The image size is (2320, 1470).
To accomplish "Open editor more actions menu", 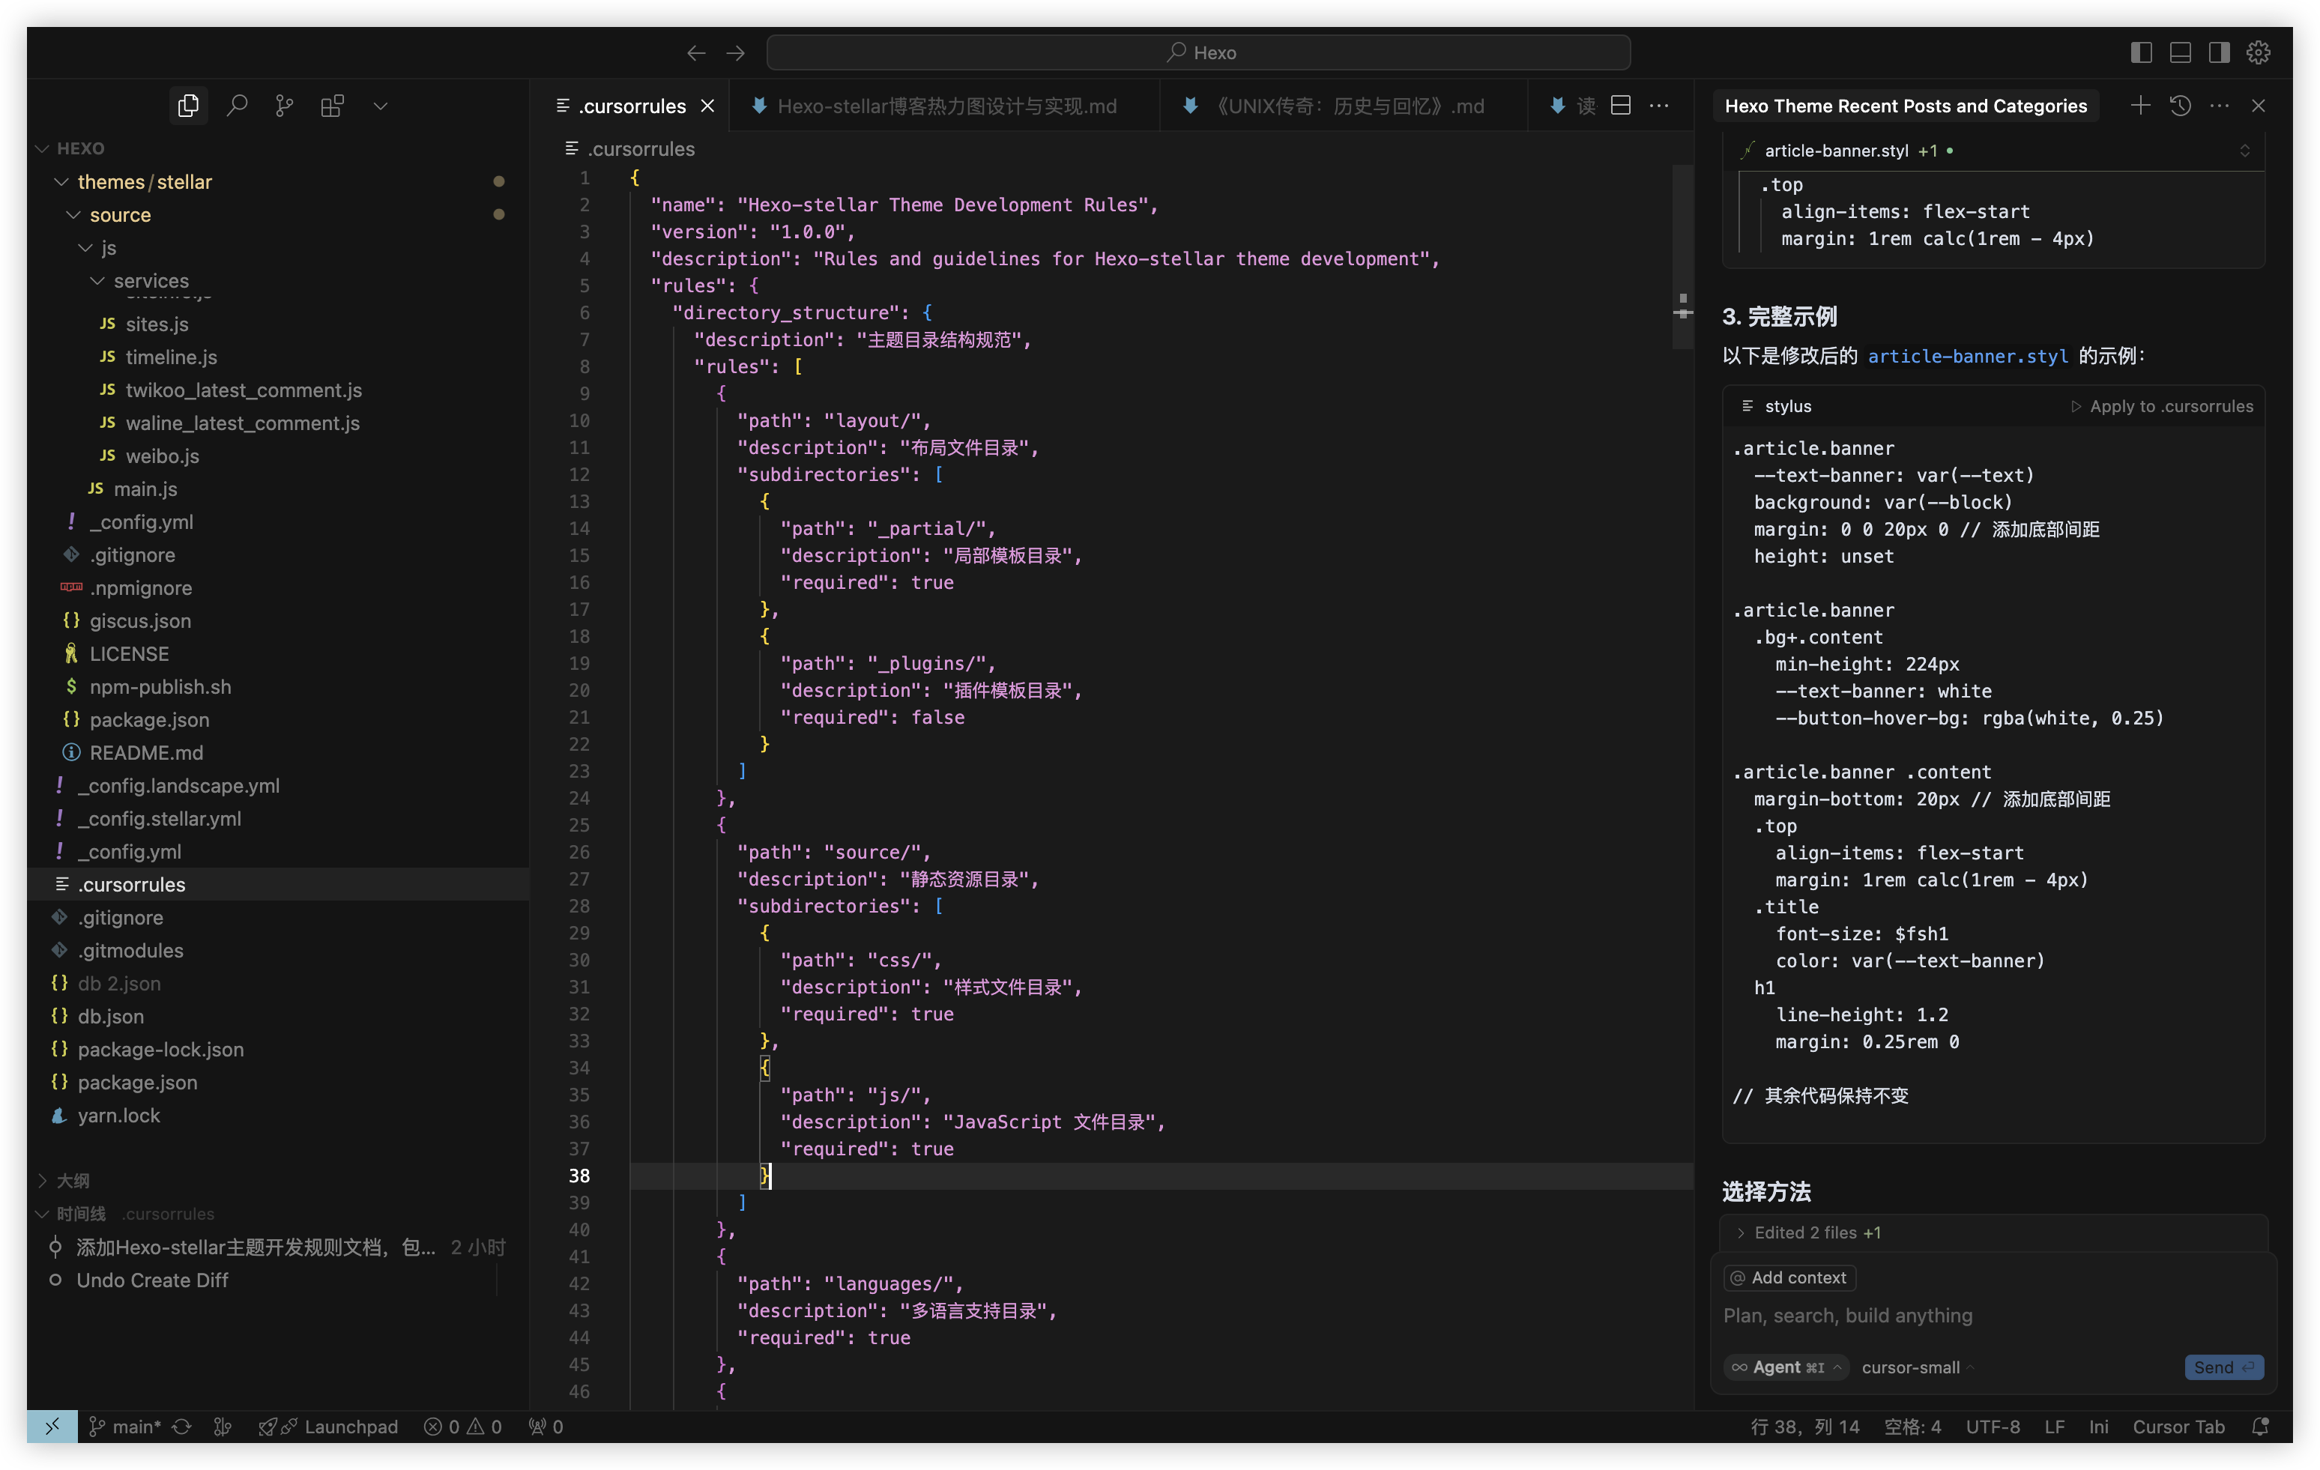I will [1659, 106].
